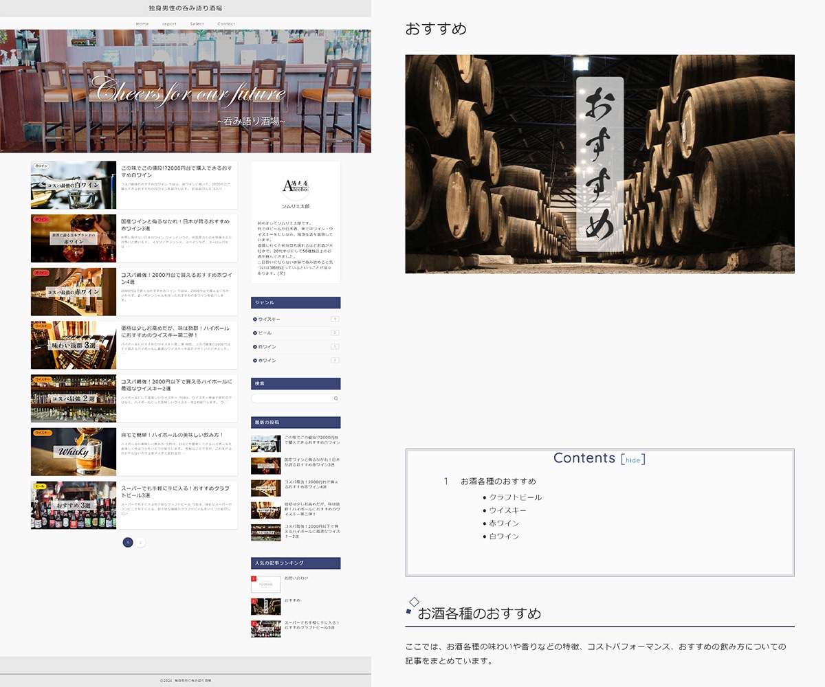Open the Home navigation link
Viewport: 825px width, 687px height.
coord(142,24)
